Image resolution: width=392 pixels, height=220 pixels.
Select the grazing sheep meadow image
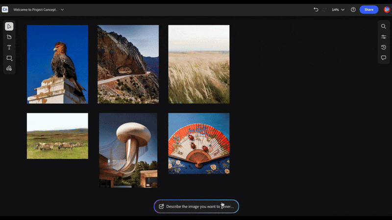pos(57,136)
